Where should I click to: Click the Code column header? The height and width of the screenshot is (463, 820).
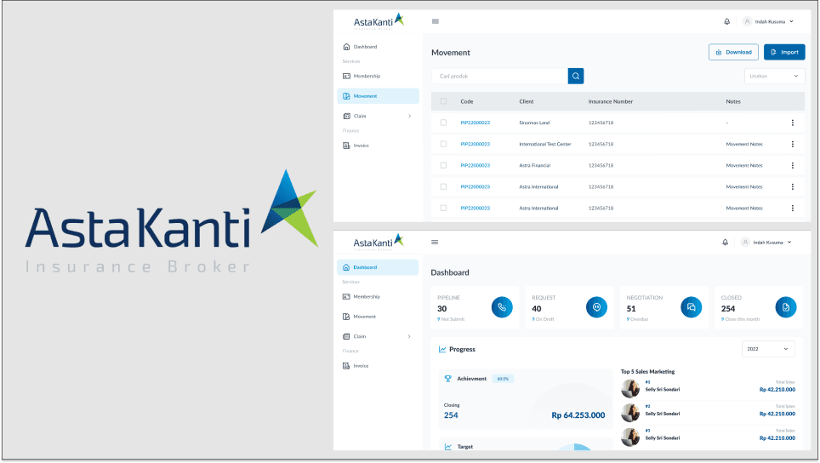[x=467, y=101]
